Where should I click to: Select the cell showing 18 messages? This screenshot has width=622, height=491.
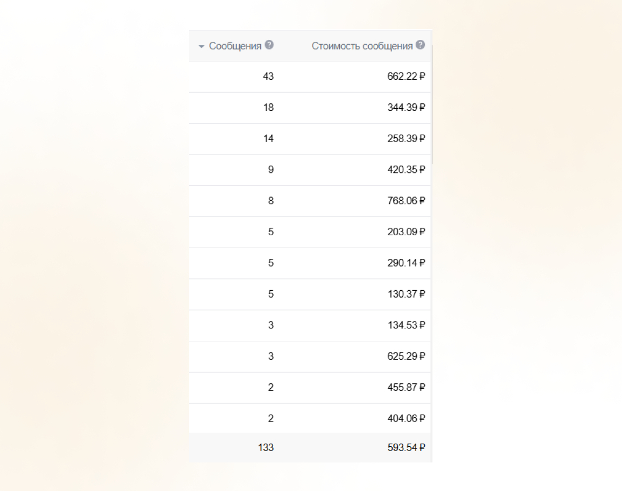tap(268, 108)
